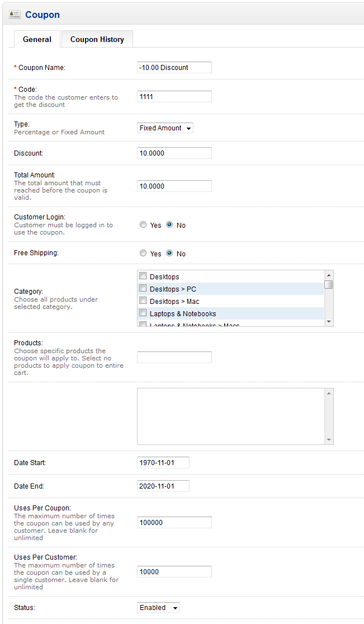Screen dimensions: 364x624
Task: Click the Total Amount field
Action: pos(174,186)
